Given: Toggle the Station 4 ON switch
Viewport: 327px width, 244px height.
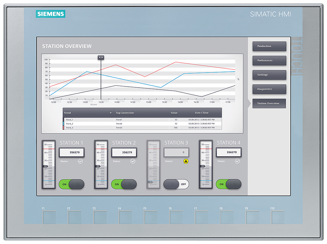Looking at the screenshot, I should tap(228, 184).
